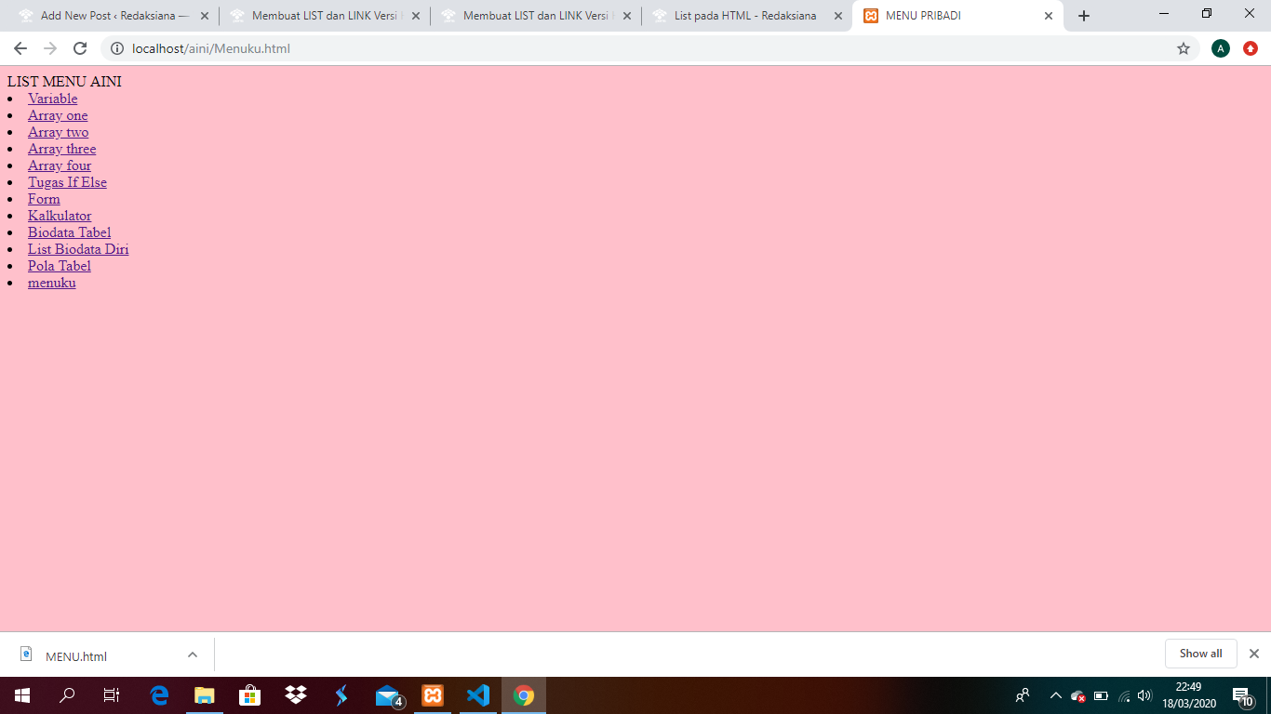Open a new browser tab
Viewport: 1271px width, 714px height.
point(1083,16)
